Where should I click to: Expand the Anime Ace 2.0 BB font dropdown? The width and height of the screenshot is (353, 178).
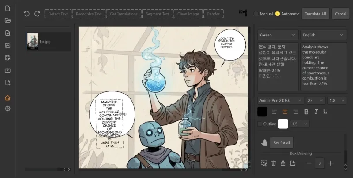click(x=280, y=101)
